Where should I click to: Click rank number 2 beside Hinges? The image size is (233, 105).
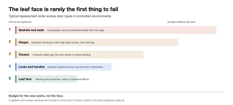[10, 42]
